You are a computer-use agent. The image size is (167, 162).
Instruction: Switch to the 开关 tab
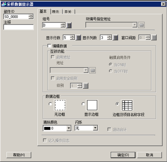(68, 12)
